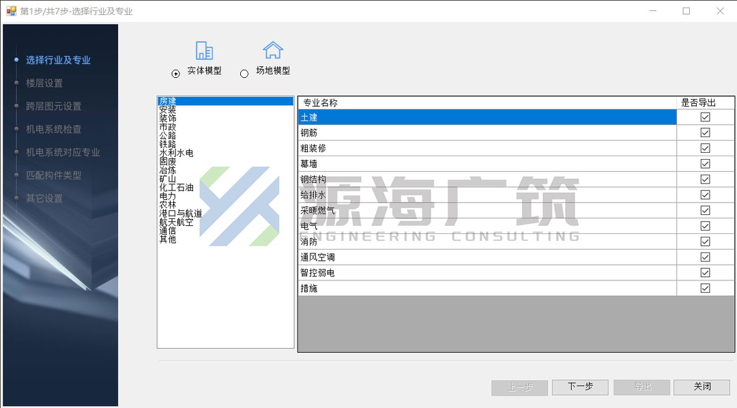Click the app icon in the title bar
This screenshot has width=737, height=408.
coord(12,11)
